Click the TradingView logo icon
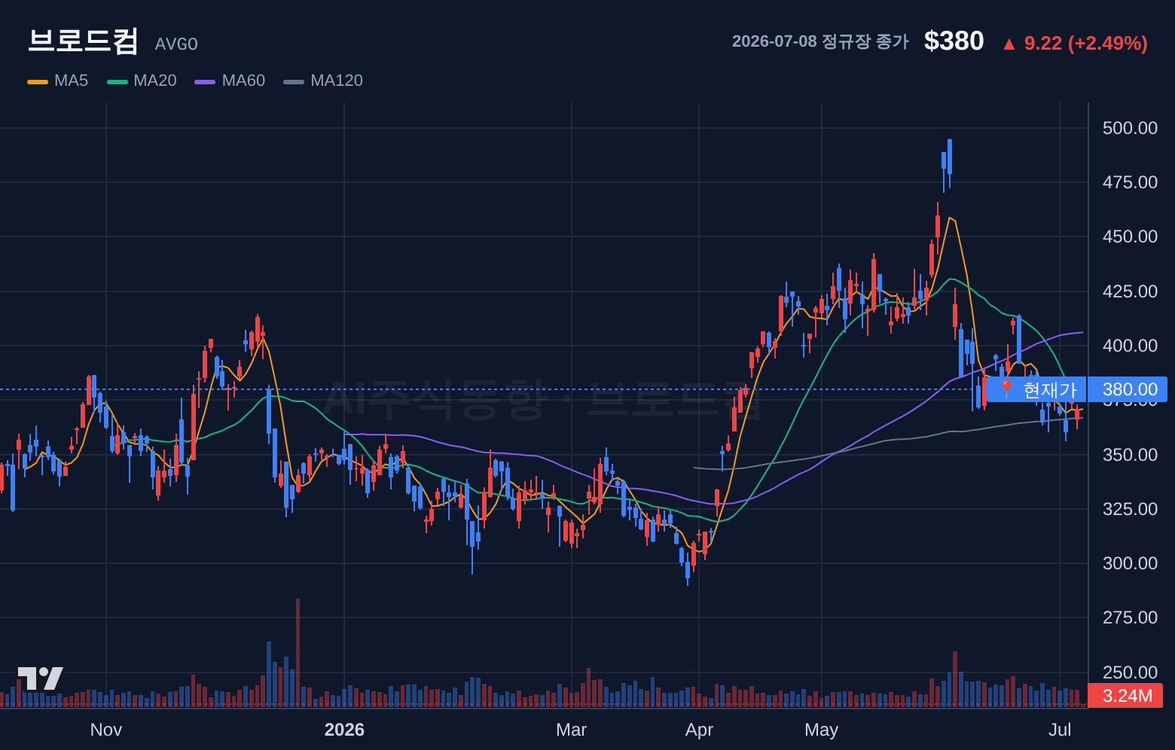The height and width of the screenshot is (750, 1175). [40, 678]
